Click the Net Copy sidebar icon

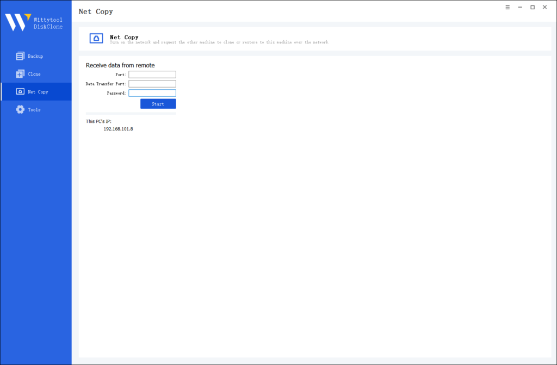[20, 92]
